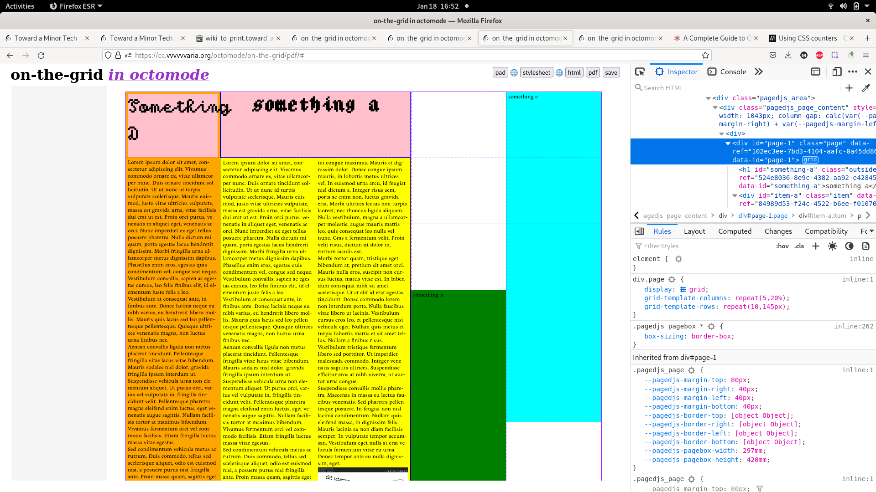Open the Computed styles tab
Viewport: 876px width, 492px height.
coord(735,231)
